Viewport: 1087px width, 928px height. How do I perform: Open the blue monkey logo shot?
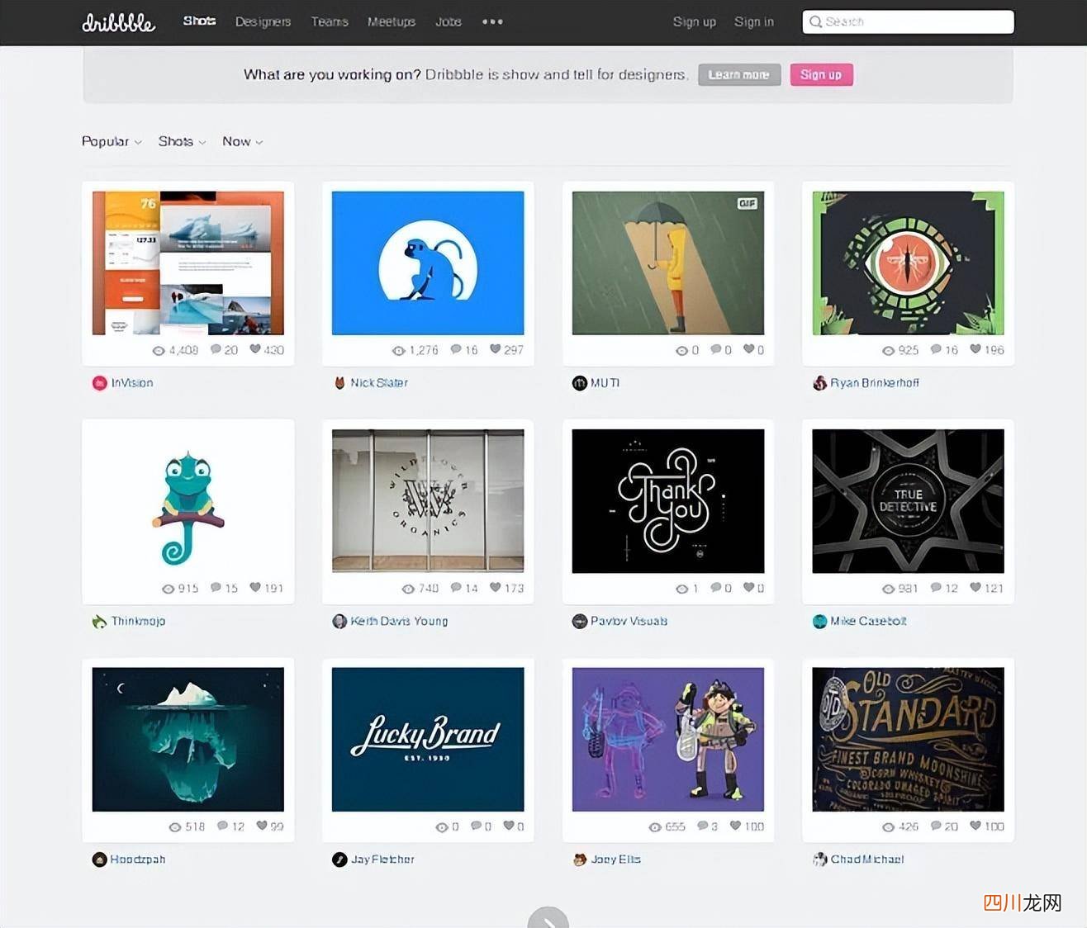pyautogui.click(x=428, y=263)
